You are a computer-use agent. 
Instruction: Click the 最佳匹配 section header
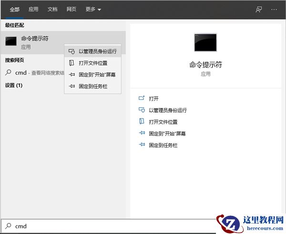coord(15,25)
